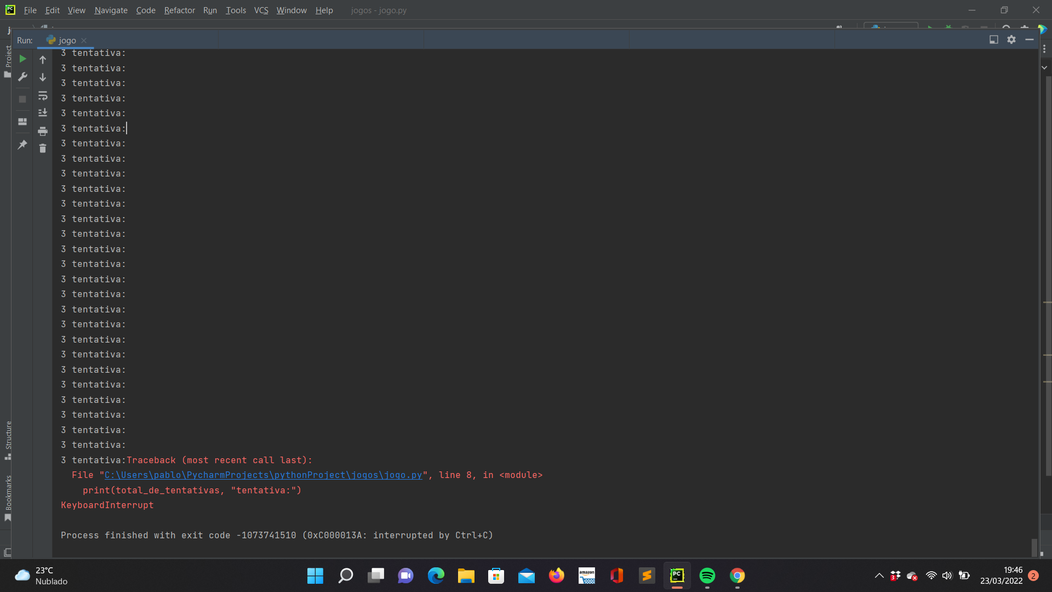Open the Tools menu
The width and height of the screenshot is (1052, 592).
(236, 10)
